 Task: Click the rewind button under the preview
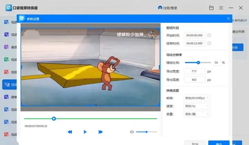70,132
